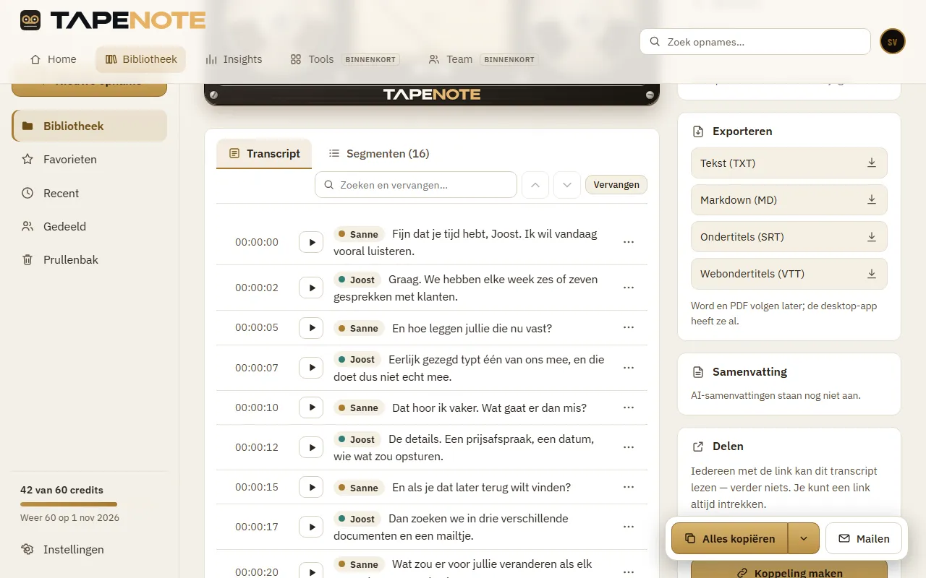Open Insights in the top navigation
This screenshot has width=926, height=578.
point(233,59)
